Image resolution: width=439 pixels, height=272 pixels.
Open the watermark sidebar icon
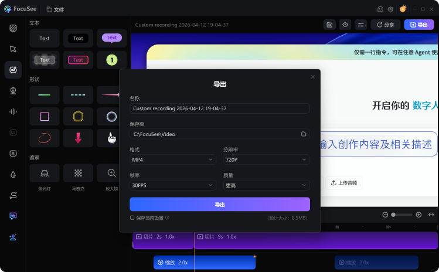click(13, 153)
